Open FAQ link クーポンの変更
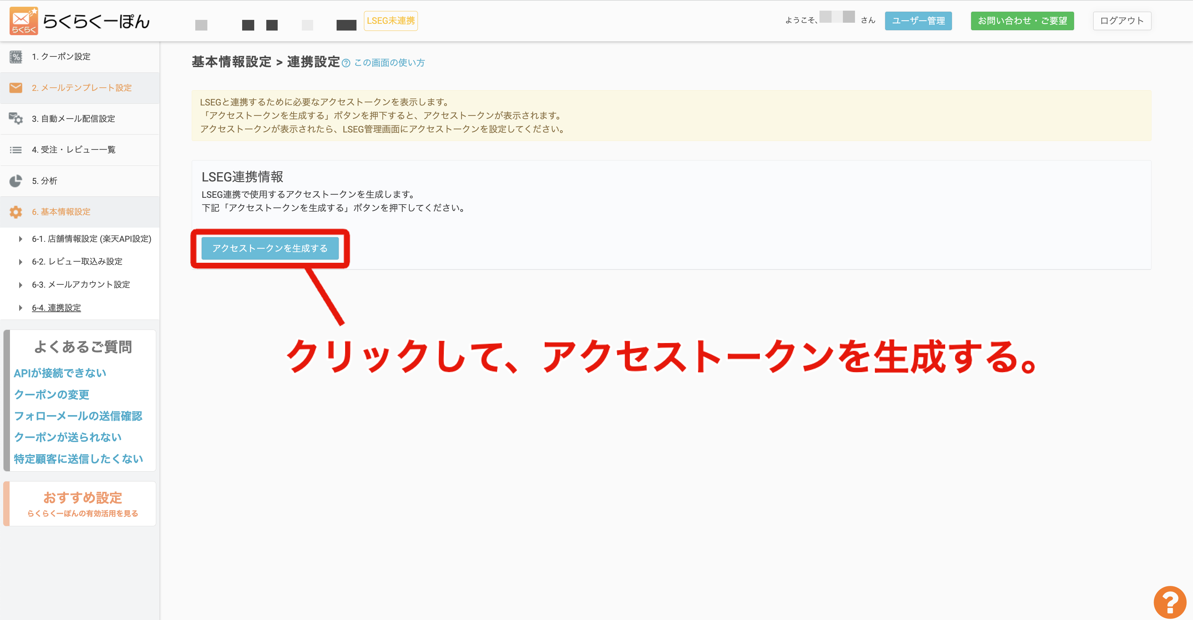 [51, 395]
